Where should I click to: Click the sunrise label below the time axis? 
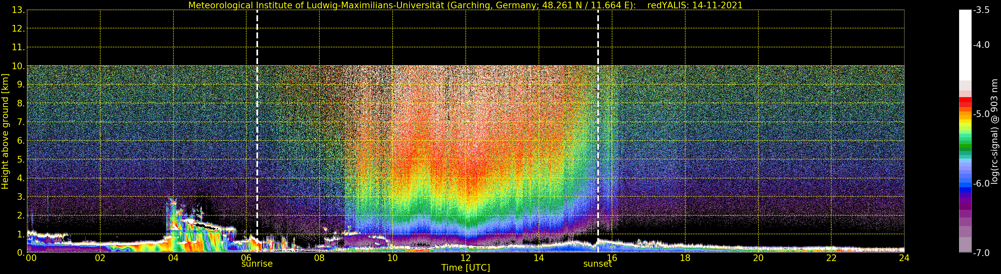257,264
